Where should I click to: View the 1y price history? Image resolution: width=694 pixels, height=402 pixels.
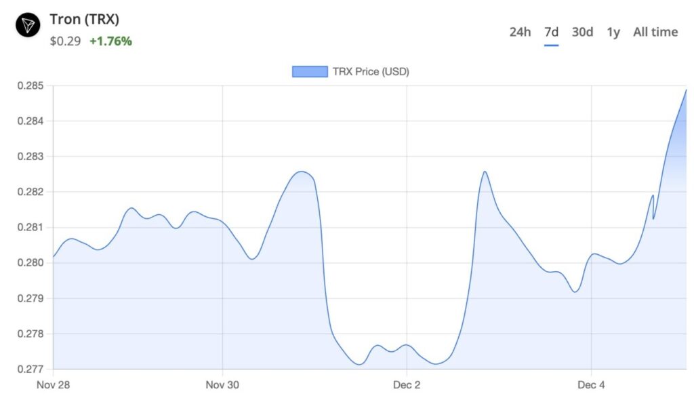(612, 32)
